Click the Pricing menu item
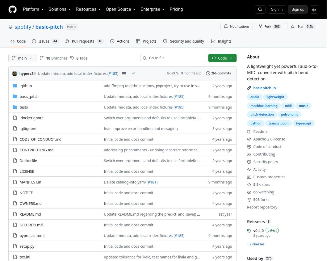335x261 pixels. click(x=176, y=9)
